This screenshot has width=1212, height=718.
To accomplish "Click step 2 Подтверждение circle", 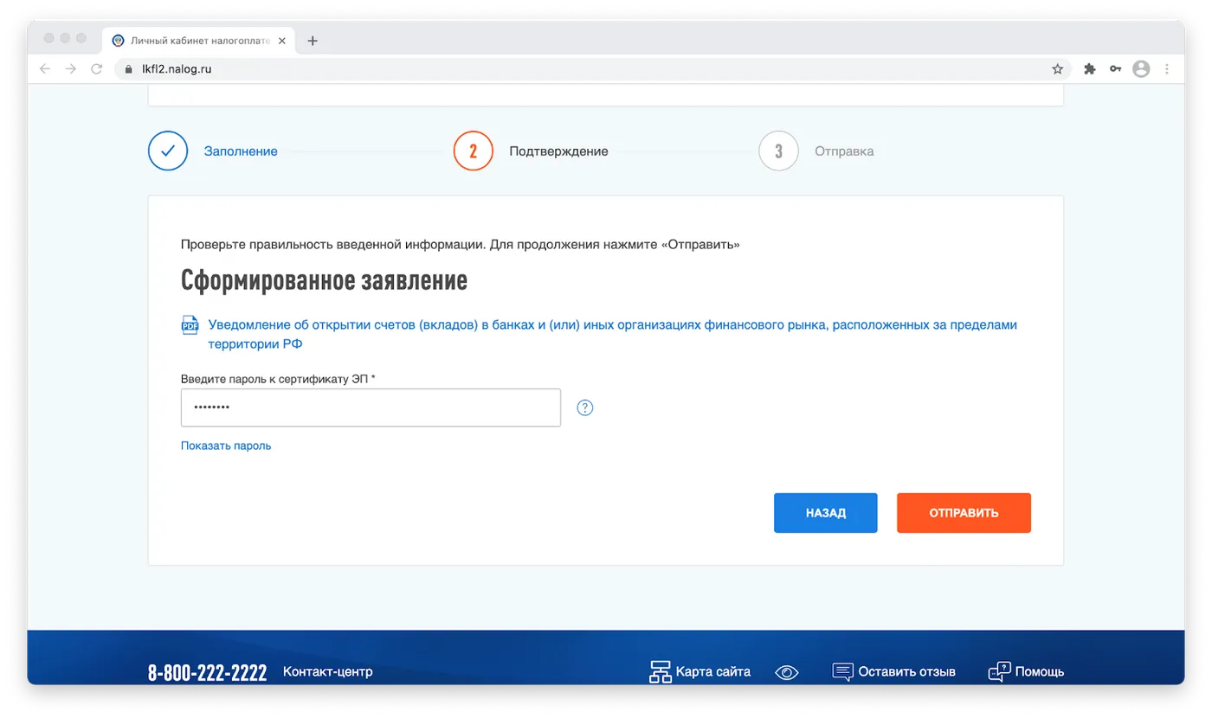I will [474, 151].
